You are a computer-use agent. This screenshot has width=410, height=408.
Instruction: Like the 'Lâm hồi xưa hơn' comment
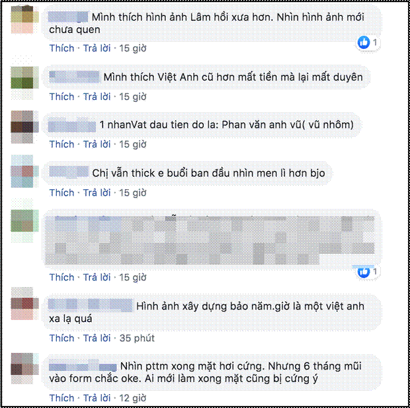[61, 48]
